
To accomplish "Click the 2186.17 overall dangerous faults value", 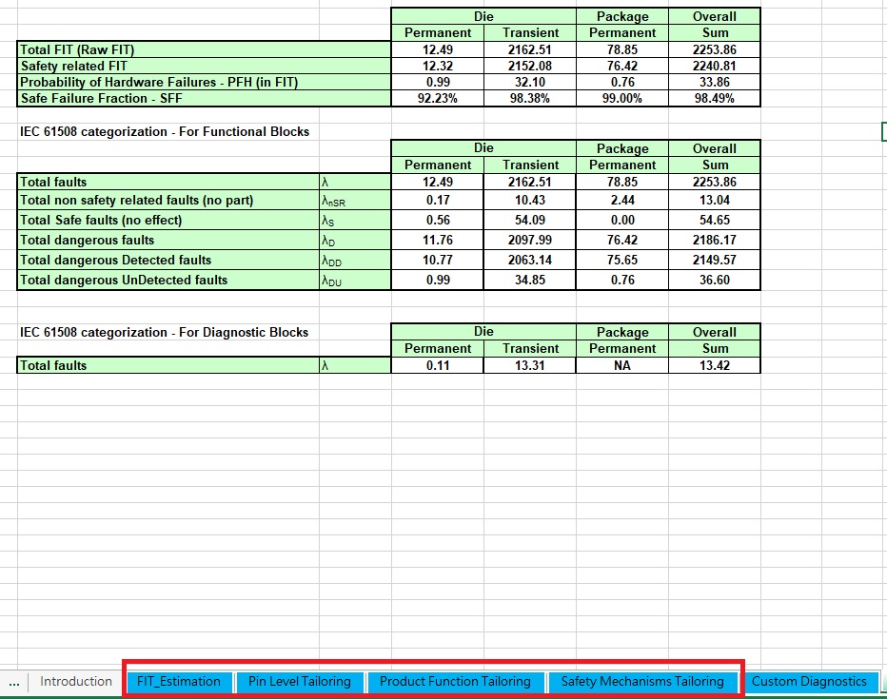I will [x=715, y=241].
